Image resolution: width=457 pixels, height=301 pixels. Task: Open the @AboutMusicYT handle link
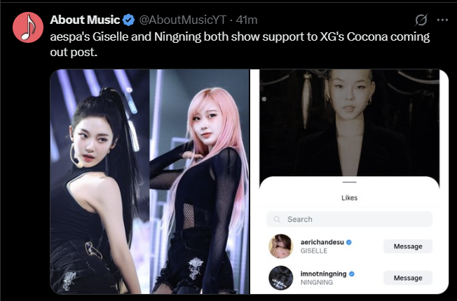183,20
